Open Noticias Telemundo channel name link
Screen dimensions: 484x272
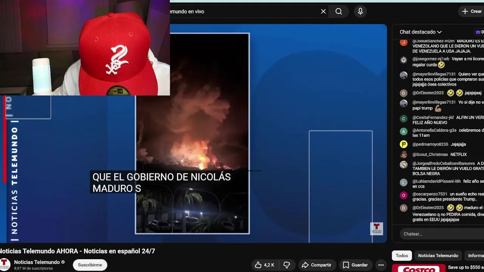pyautogui.click(x=37, y=262)
